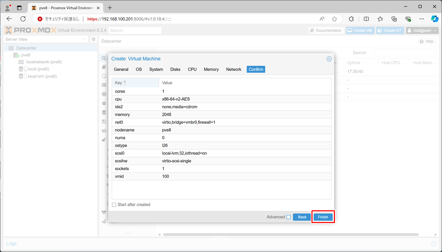Switch to the Network tab
This screenshot has width=442, height=252.
click(233, 69)
